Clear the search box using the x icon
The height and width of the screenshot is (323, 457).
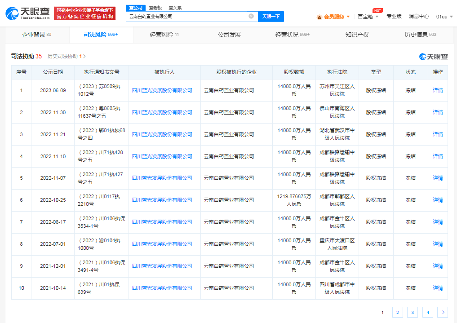[x=251, y=16]
